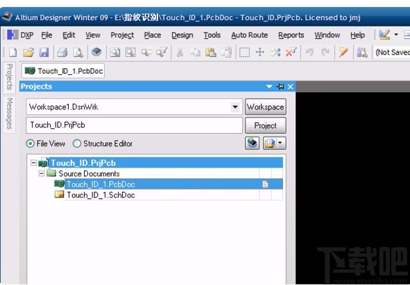Collapse the Source Documents folder
The image size is (410, 285).
pyautogui.click(x=42, y=173)
